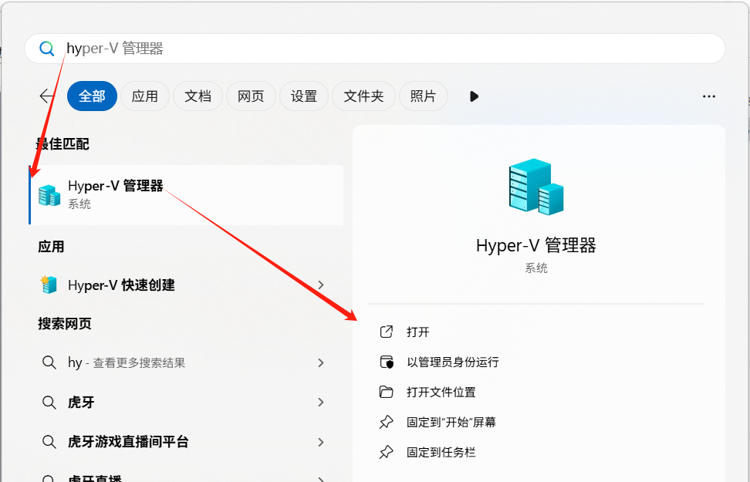Switch to the 网页 filter tab

251,96
